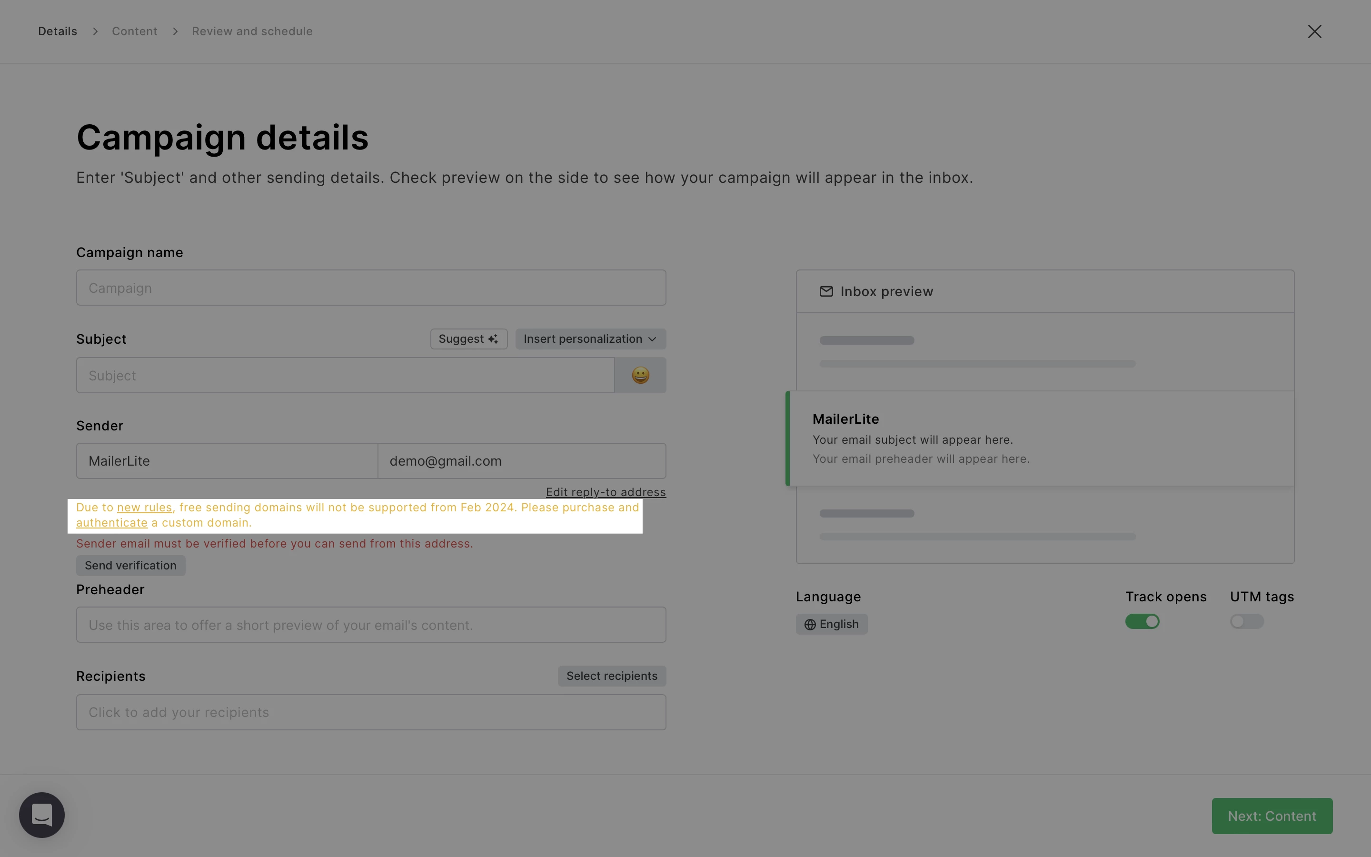Click the envelope icon in Inbox preview

pos(826,291)
